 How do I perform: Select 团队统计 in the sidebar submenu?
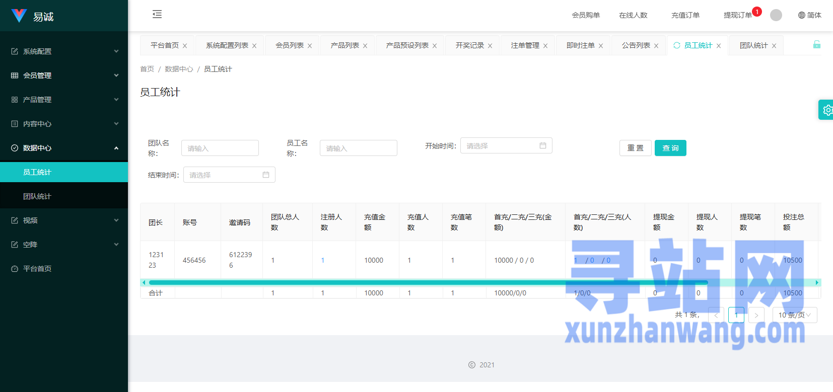pyautogui.click(x=37, y=196)
